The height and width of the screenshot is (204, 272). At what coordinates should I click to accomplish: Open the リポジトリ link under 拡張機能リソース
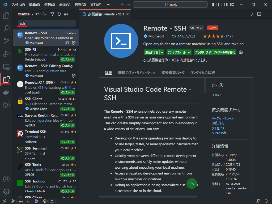click(x=218, y=123)
